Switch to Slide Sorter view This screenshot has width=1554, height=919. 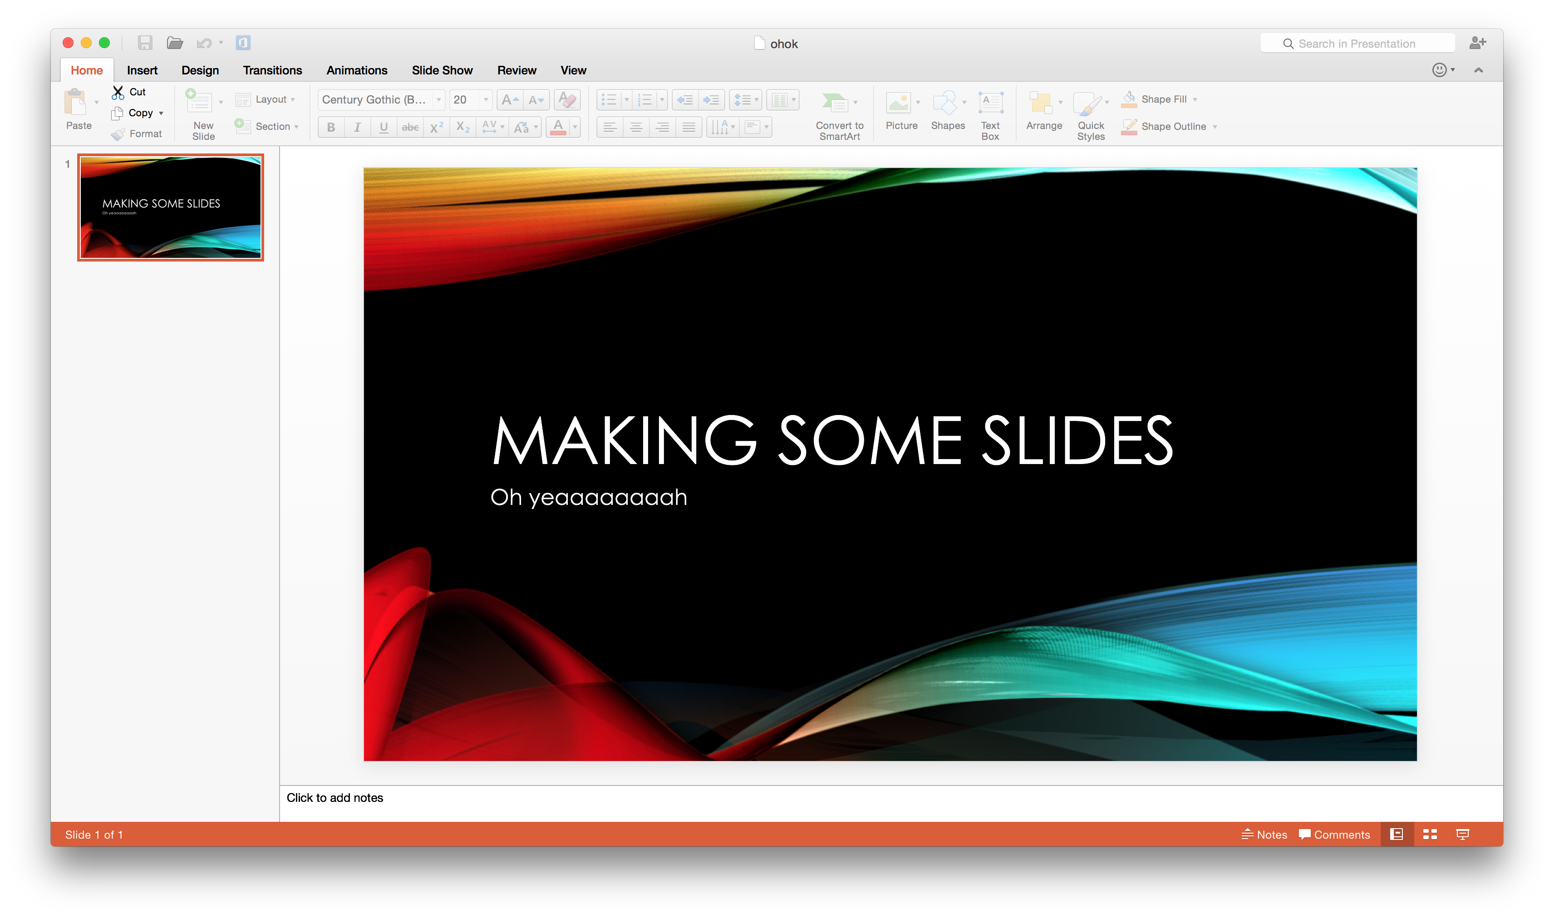(1430, 835)
